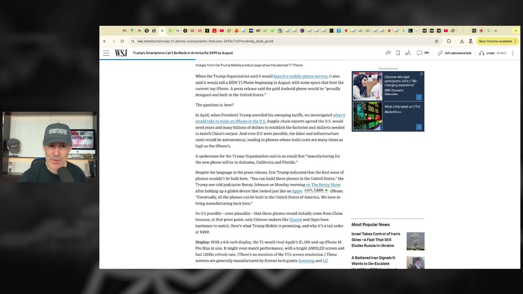Click the Advertisement ad info icon
Image resolution: width=523 pixels, height=294 pixels.
pos(422,74)
